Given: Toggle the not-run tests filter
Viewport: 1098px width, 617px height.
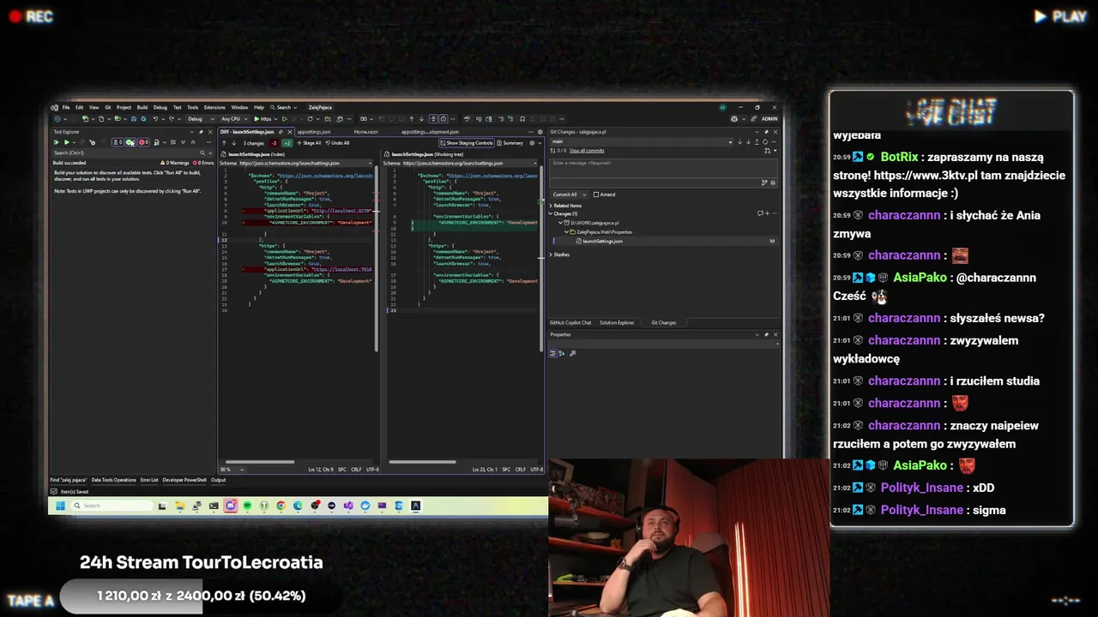Looking at the screenshot, I should (x=118, y=142).
